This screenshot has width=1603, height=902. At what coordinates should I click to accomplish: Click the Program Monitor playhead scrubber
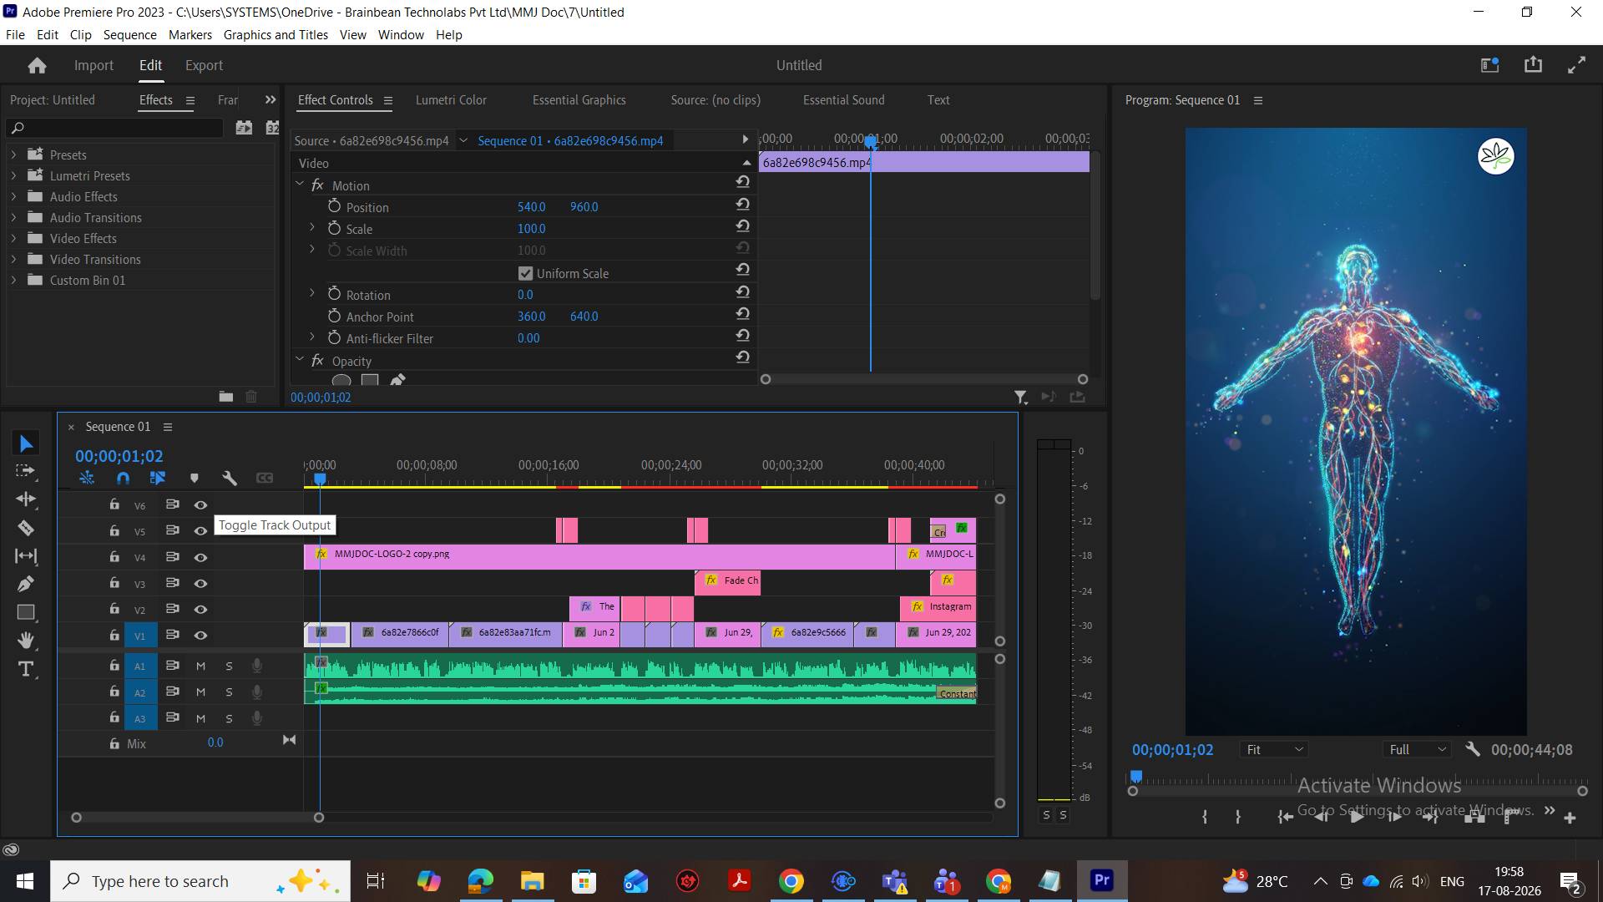(x=1136, y=777)
